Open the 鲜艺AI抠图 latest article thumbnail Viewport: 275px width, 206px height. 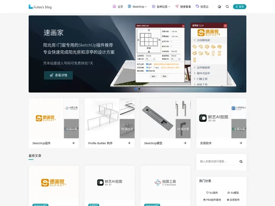[x=110, y=183]
